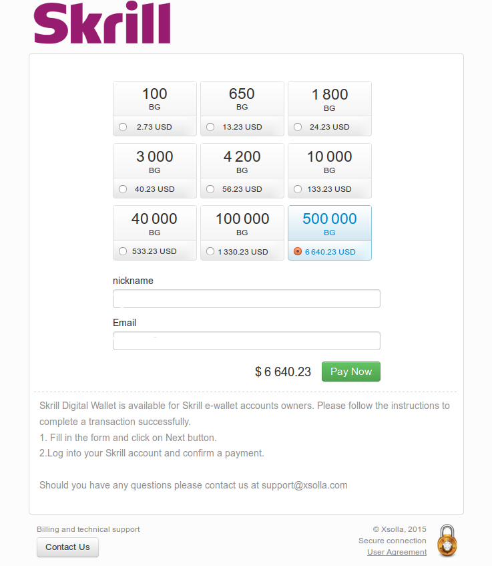Select the 2.73 USD radio button
This screenshot has width=492, height=566.
pyautogui.click(x=123, y=127)
